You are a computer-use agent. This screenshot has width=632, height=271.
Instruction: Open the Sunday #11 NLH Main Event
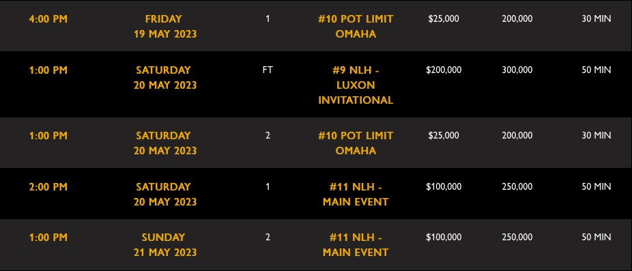point(355,245)
